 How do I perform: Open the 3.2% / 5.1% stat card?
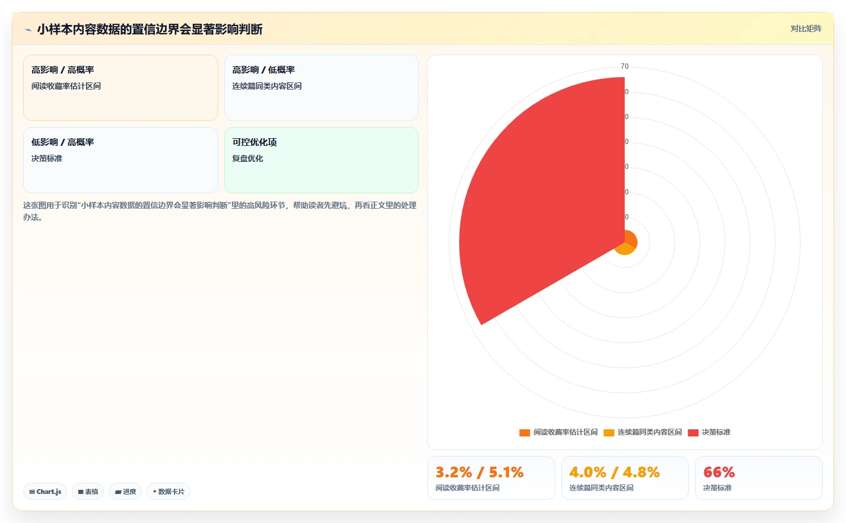coord(491,478)
